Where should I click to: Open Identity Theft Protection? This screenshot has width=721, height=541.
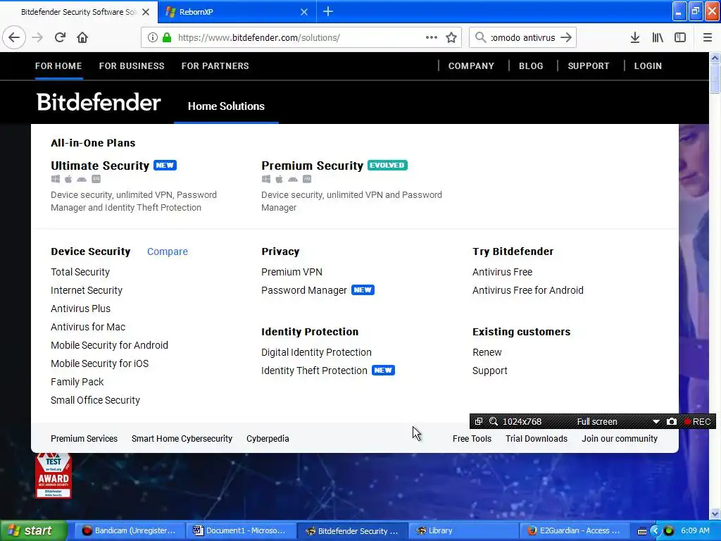pos(314,371)
